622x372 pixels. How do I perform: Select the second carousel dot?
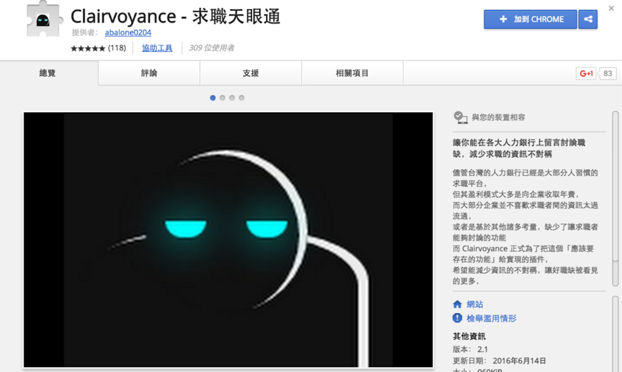coord(222,98)
